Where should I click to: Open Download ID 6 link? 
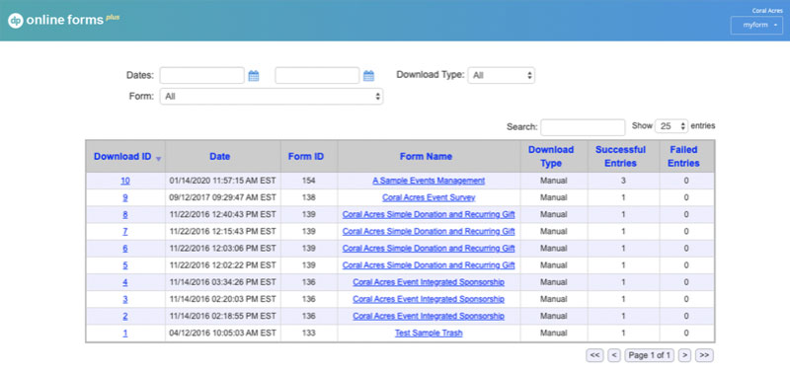[x=125, y=248]
